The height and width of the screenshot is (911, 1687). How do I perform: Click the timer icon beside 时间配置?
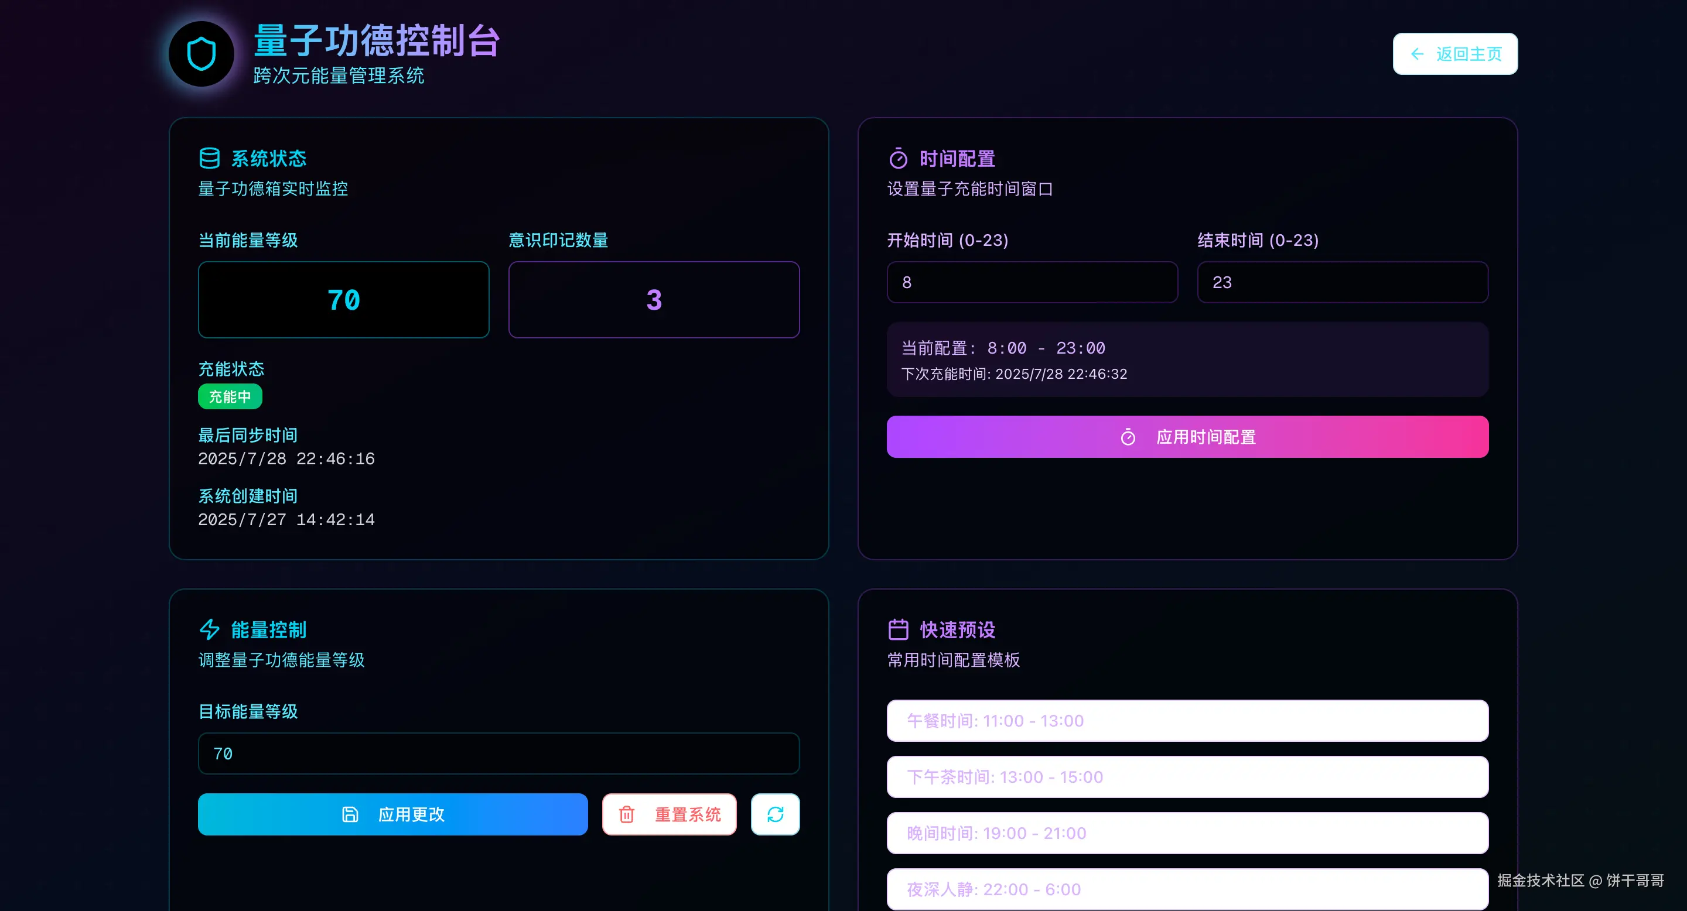click(898, 159)
